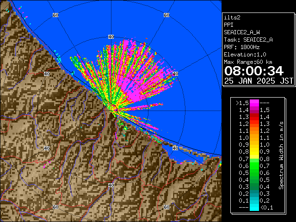Screen dimensions: 296x222
Task: Click the 'Task: SEAICE2_A' line
Action: click(248, 40)
